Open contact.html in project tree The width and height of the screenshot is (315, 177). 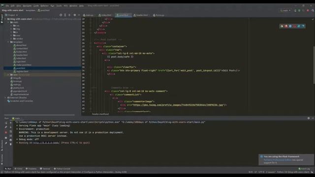coord(21,48)
